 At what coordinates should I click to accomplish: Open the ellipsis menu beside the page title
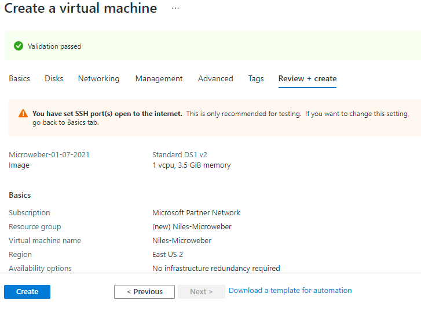[175, 9]
